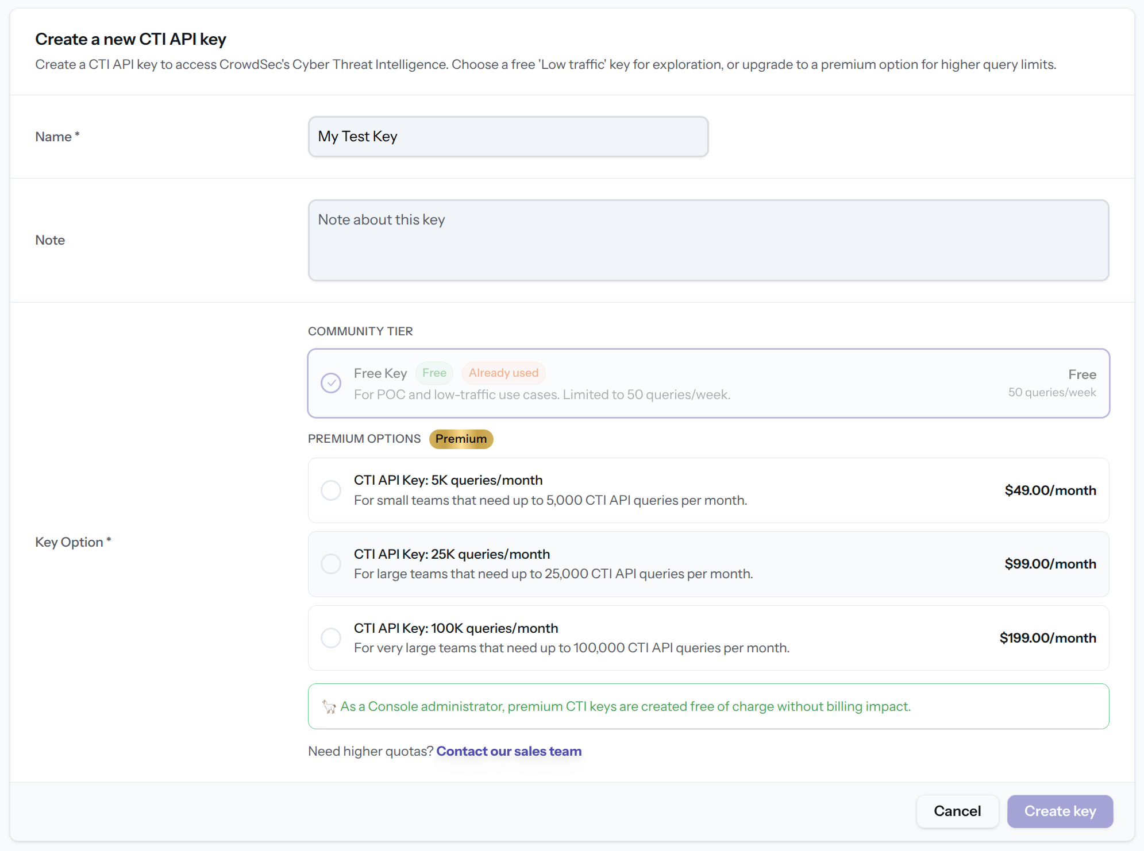This screenshot has width=1144, height=851.
Task: Click the Note about this key textarea
Action: point(708,240)
